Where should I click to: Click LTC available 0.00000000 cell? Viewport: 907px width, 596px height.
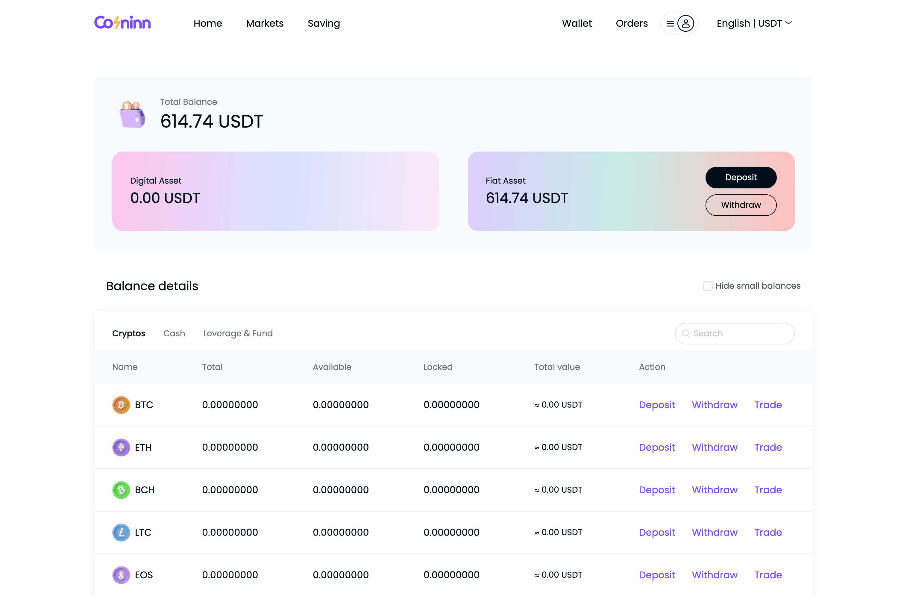point(340,532)
